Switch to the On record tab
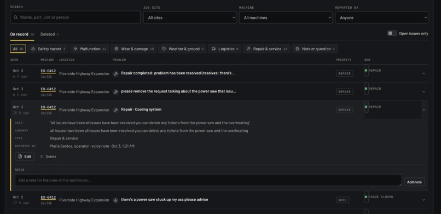 (x=22, y=34)
